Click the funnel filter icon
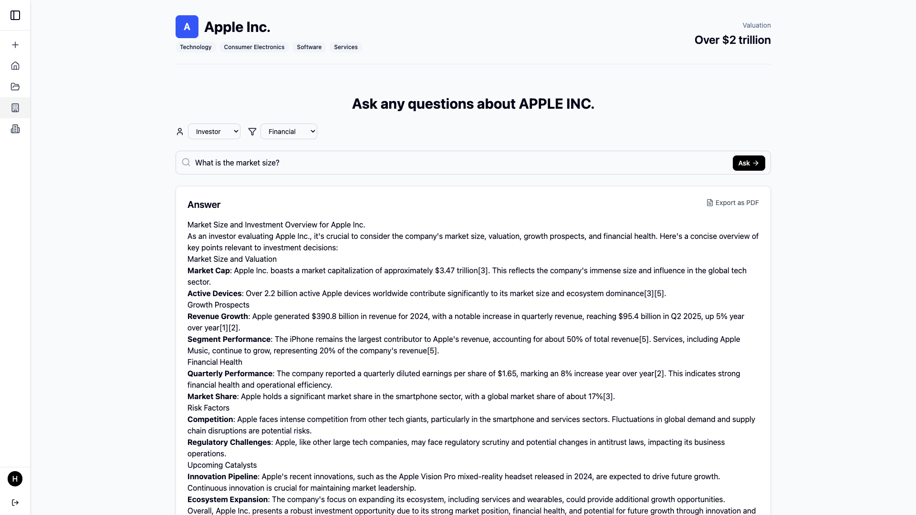 [252, 132]
